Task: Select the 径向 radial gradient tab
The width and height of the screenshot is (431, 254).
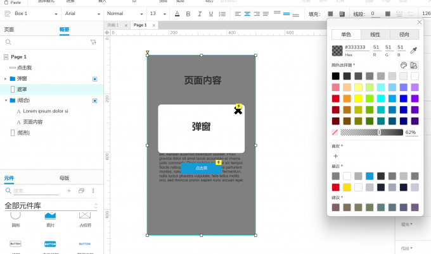Action: (404, 34)
